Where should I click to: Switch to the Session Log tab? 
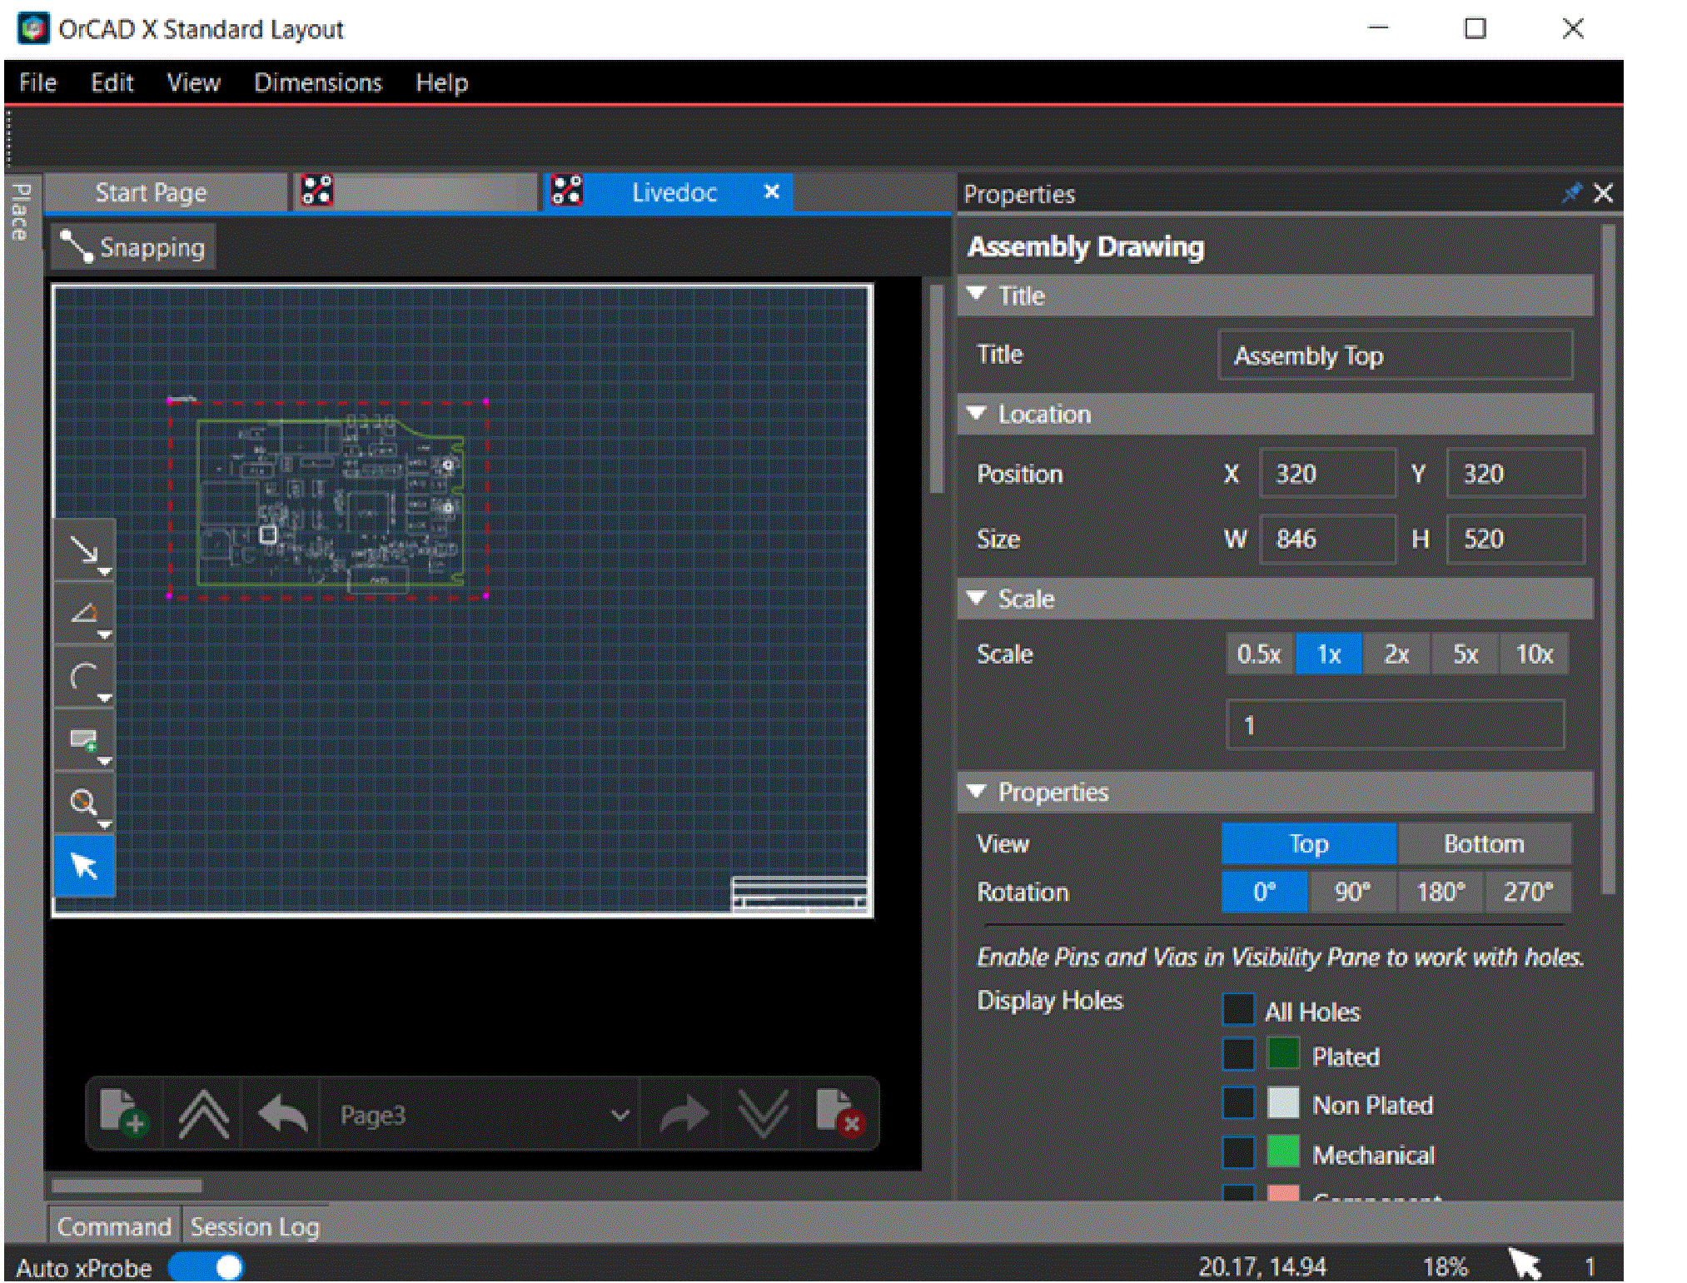pyautogui.click(x=255, y=1226)
